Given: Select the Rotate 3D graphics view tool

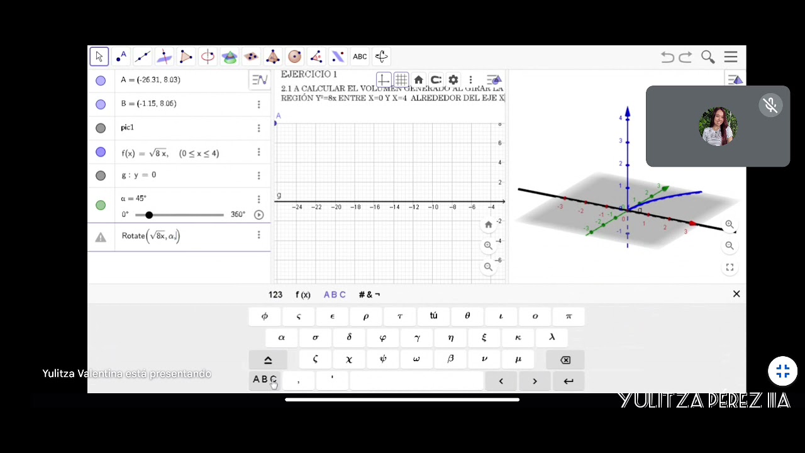Looking at the screenshot, I should click(x=381, y=57).
